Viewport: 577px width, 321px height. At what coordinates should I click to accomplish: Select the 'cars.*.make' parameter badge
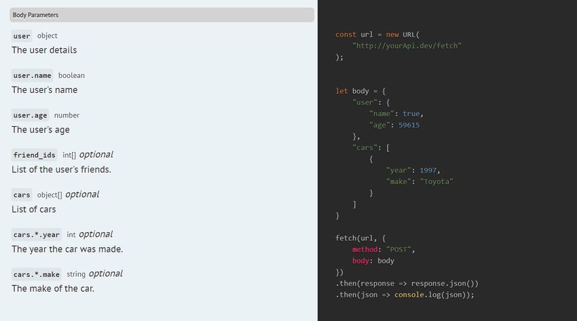(37, 274)
